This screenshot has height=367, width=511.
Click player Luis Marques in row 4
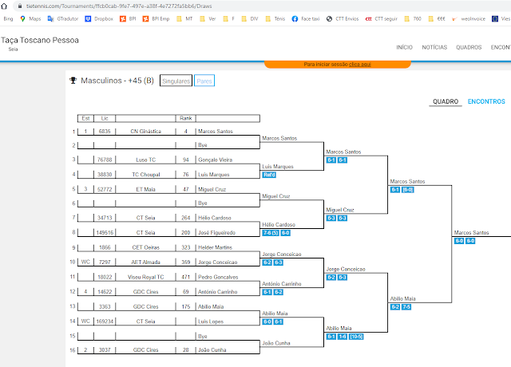(x=214, y=175)
